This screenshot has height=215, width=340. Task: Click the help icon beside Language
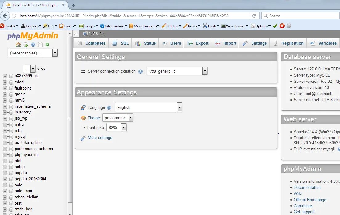click(x=109, y=108)
